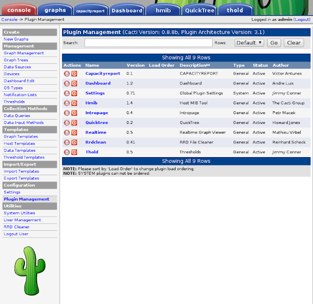
Task: Disable the Thold plugin with square icon
Action: click(x=74, y=152)
